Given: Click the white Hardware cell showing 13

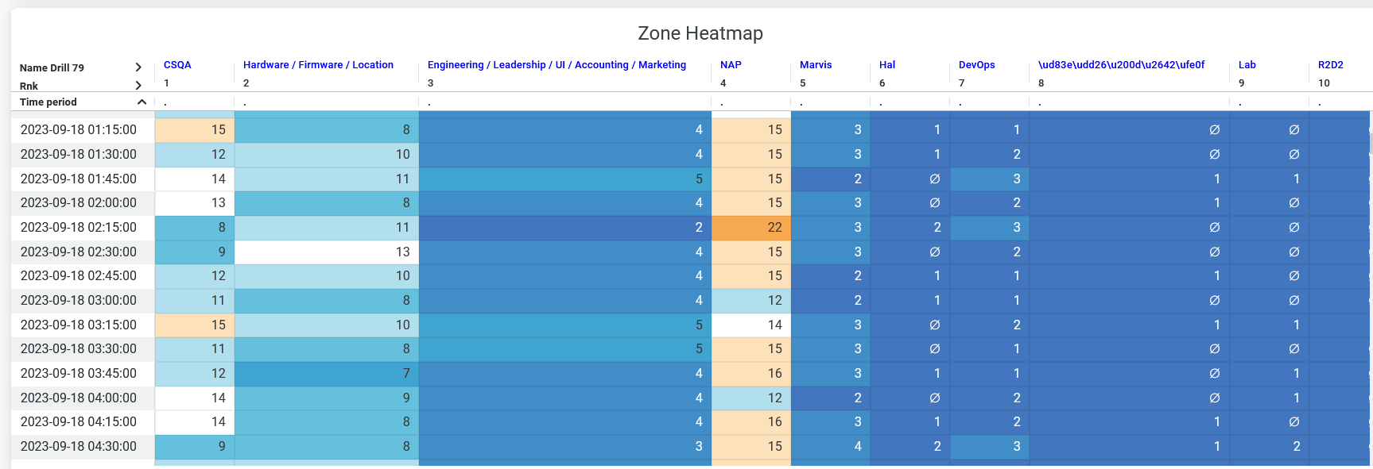Looking at the screenshot, I should 327,252.
